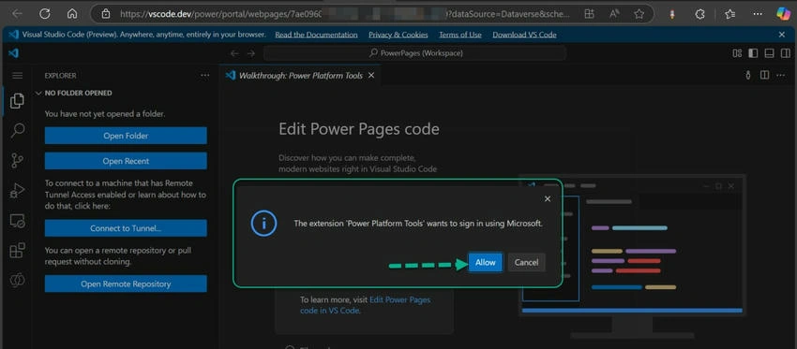Open the Search view in activity bar

[17, 130]
